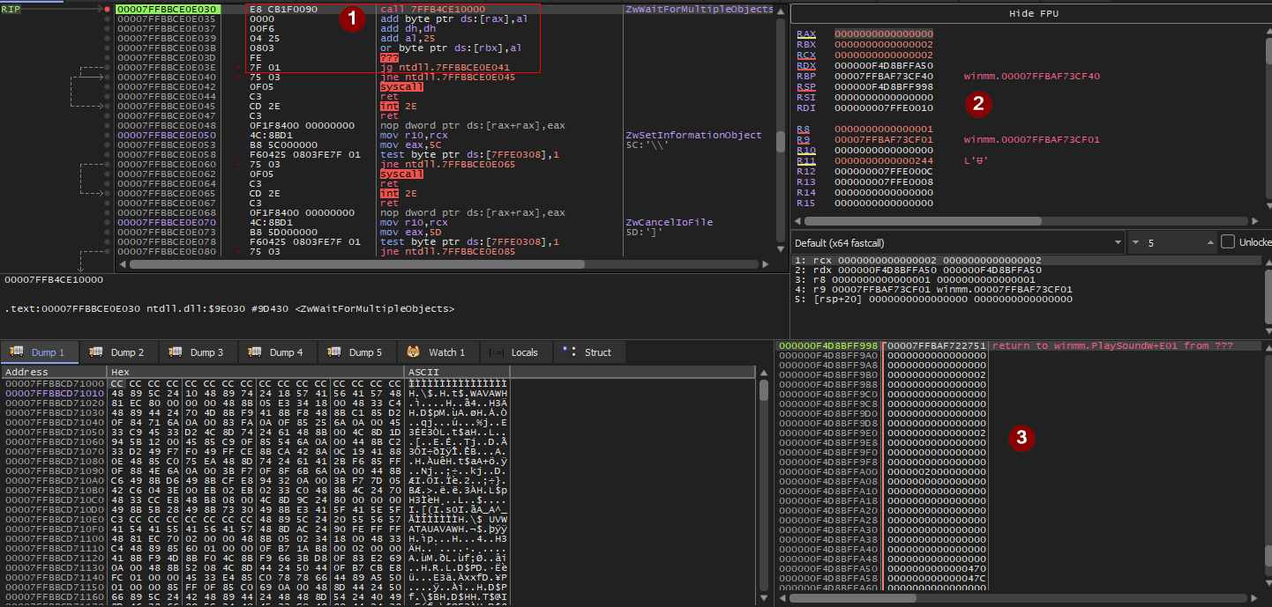Select RDX value 000000F4D8BFFA50
The image size is (1272, 607).
883,65
